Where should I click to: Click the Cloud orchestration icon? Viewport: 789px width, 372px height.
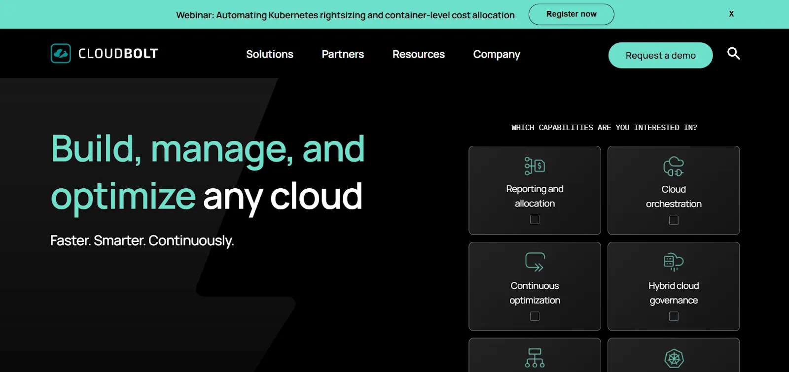674,167
